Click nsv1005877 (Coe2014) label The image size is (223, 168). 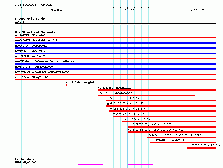[x=30, y=51]
